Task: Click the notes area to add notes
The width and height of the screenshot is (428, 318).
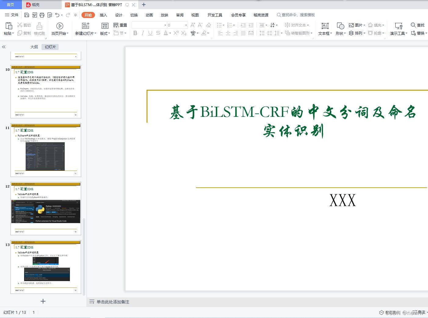Action: pyautogui.click(x=113, y=302)
